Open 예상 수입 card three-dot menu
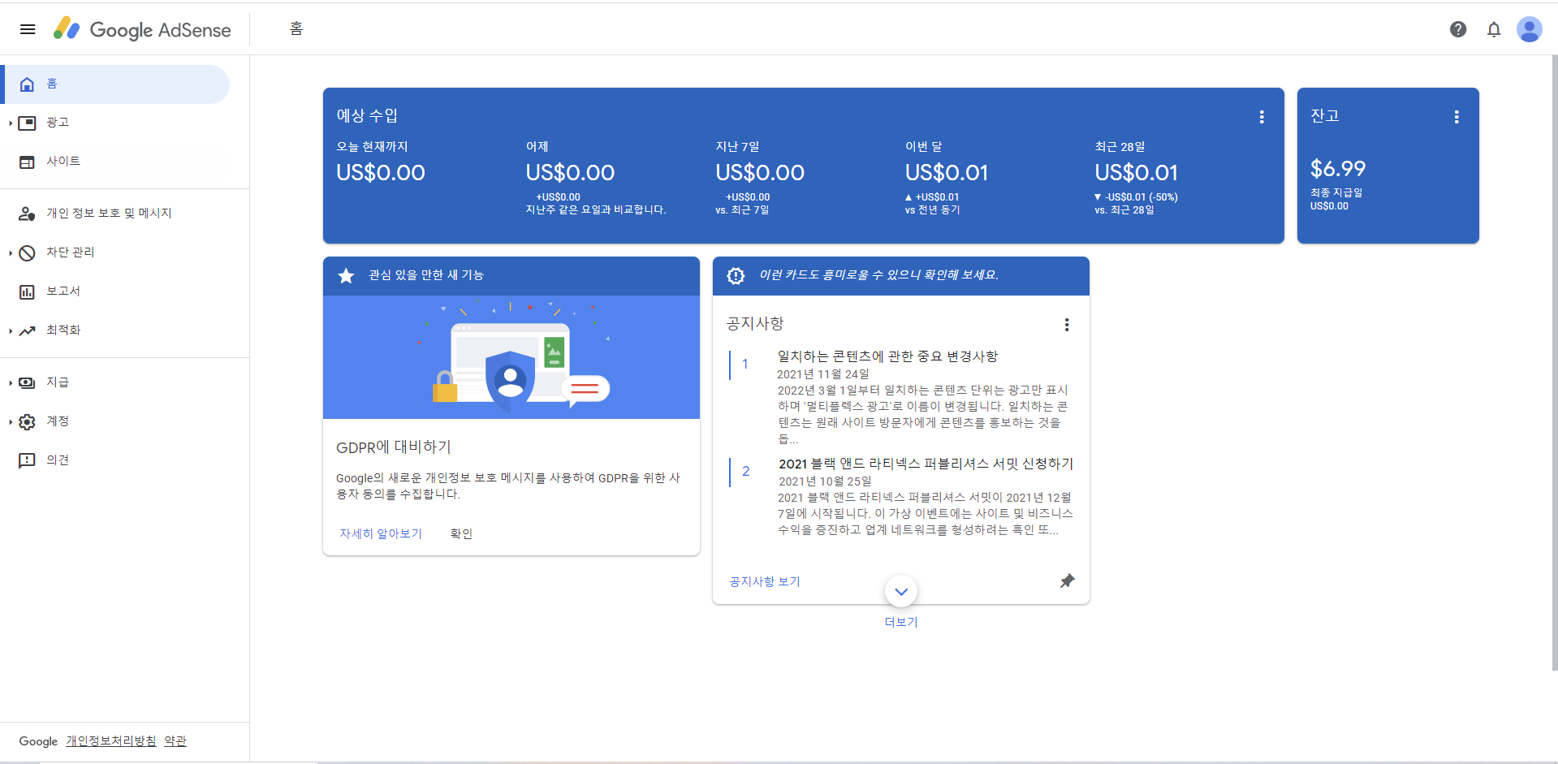This screenshot has height=764, width=1558. click(x=1262, y=117)
